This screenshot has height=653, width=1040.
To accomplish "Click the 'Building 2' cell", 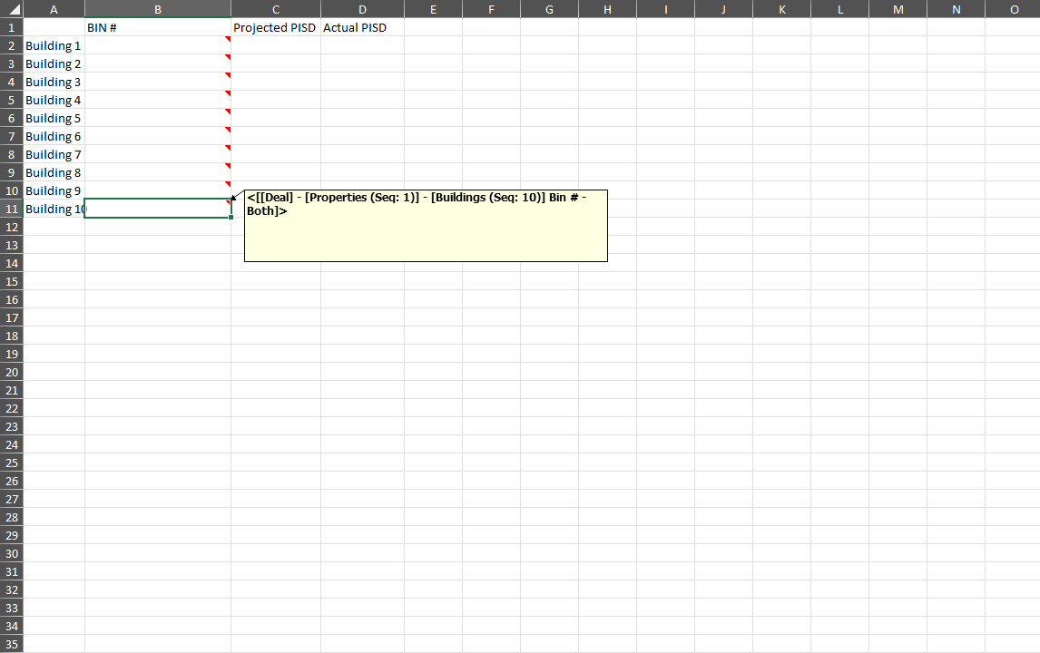I will (54, 63).
